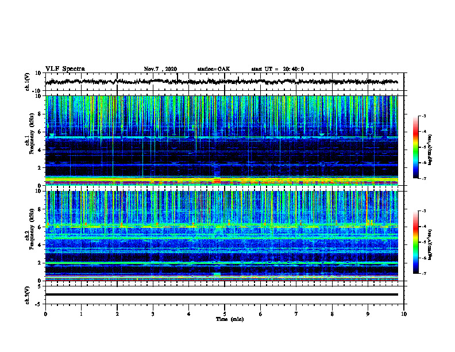Screen dimensions: 455x352
Task: Click the ch.1 voltage waveform trace
Action: click(x=222, y=82)
